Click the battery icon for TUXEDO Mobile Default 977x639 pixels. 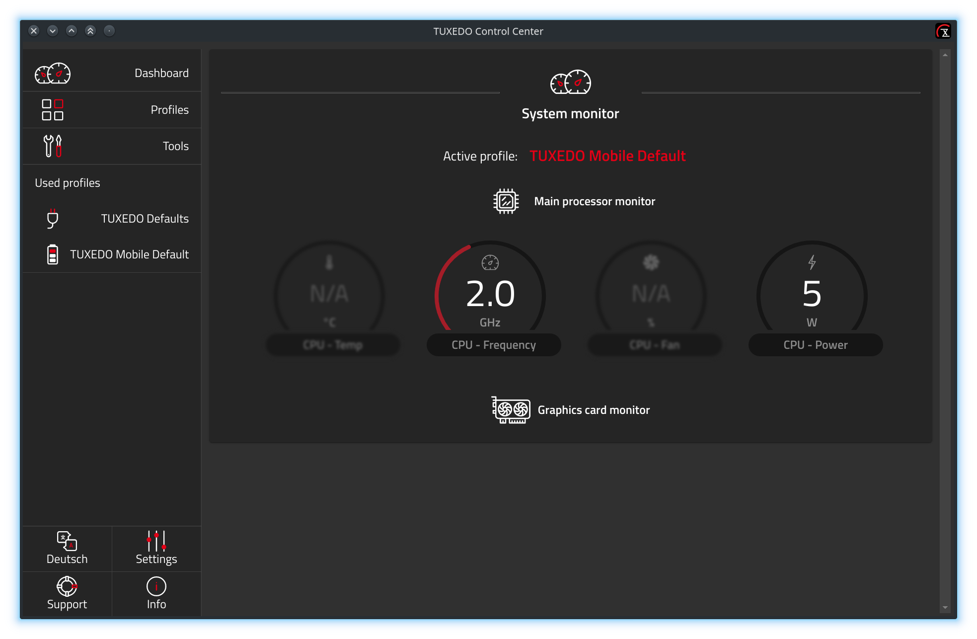tap(53, 254)
